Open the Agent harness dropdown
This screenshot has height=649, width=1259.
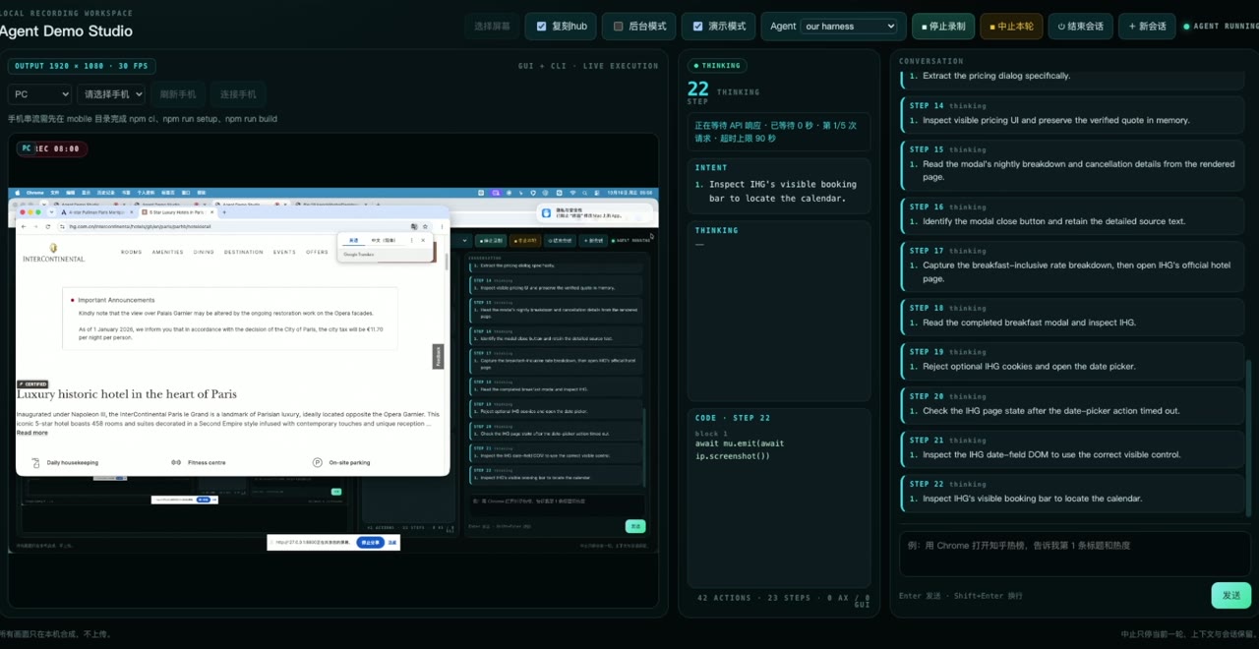pos(849,27)
